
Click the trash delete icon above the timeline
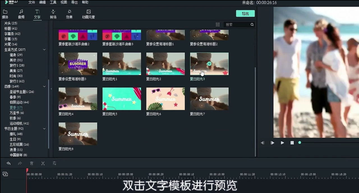(x=31, y=163)
